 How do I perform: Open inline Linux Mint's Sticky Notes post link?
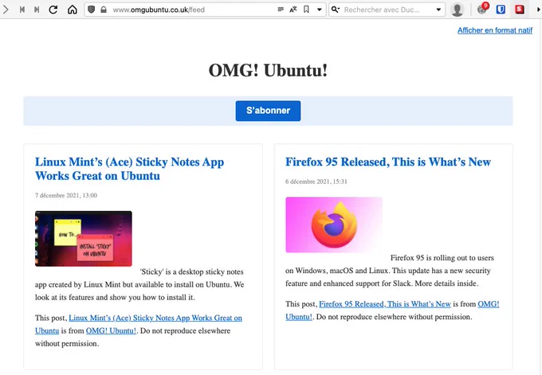pos(138,324)
